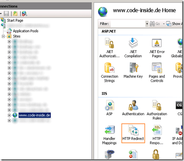Open .NET Compilation settings
The image size is (184, 161).
[x=133, y=48]
